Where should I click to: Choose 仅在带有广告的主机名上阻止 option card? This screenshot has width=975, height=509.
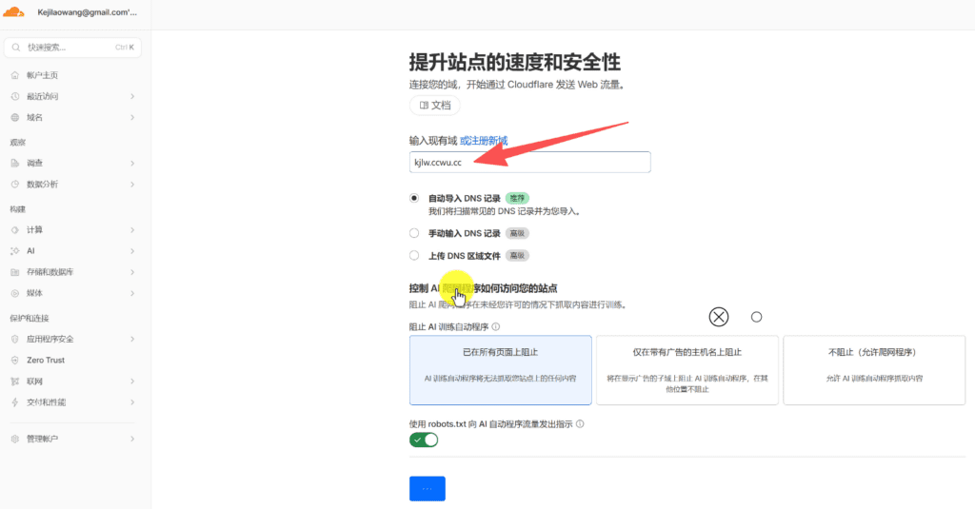point(687,370)
